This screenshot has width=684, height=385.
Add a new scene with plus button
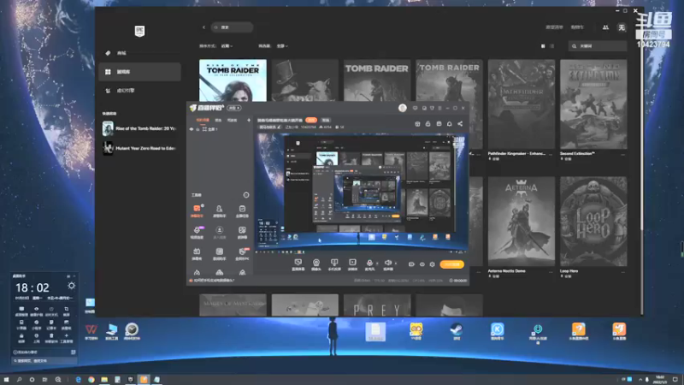[249, 120]
